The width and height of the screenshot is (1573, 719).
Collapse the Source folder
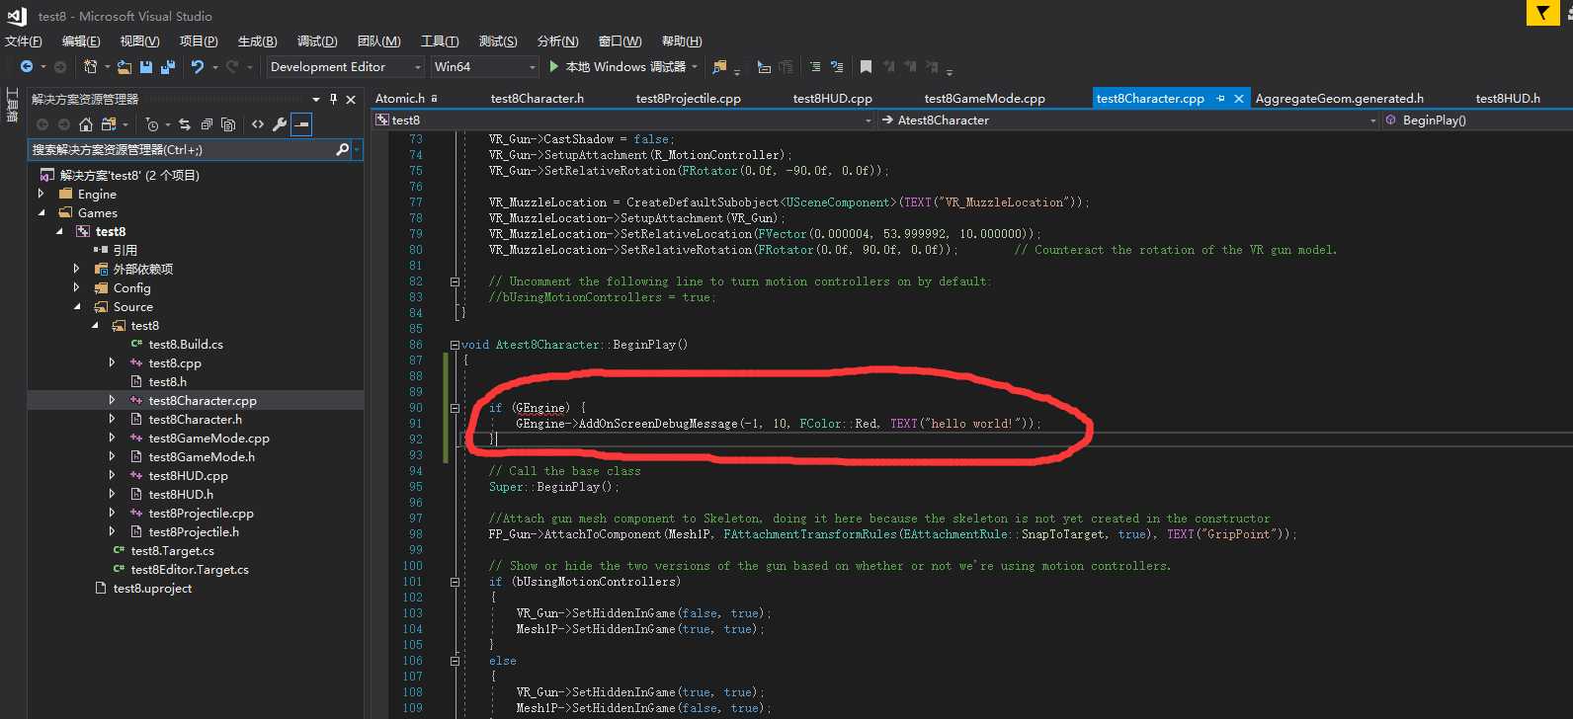77,306
